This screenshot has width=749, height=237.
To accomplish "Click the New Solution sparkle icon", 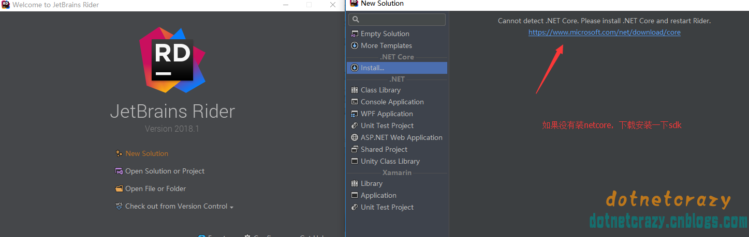I will pos(119,153).
